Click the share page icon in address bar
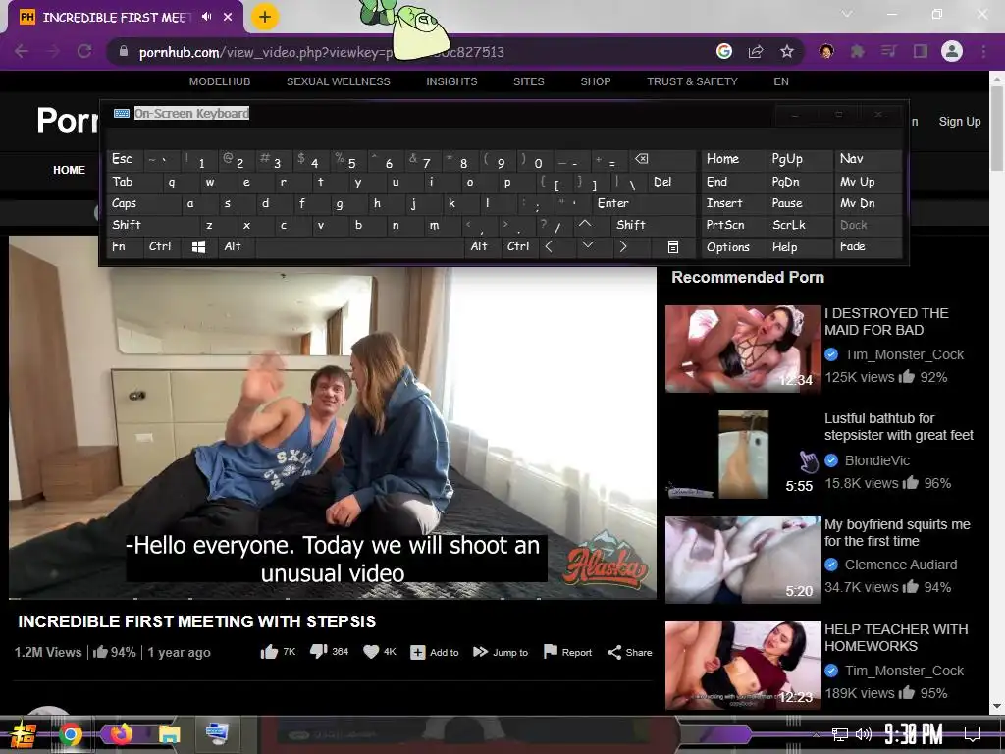The image size is (1005, 754). 756,51
